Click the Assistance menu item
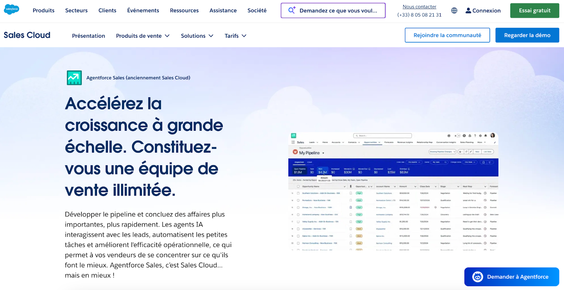This screenshot has height=290, width=564. [223, 10]
